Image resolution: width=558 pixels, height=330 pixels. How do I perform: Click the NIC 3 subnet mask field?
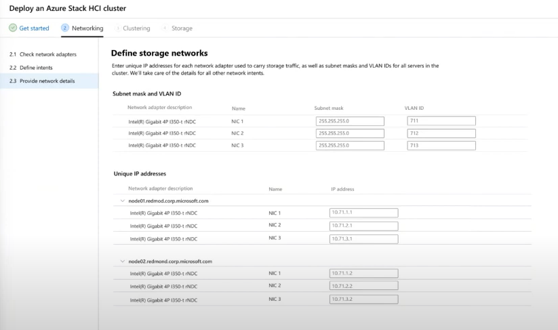[350, 146]
